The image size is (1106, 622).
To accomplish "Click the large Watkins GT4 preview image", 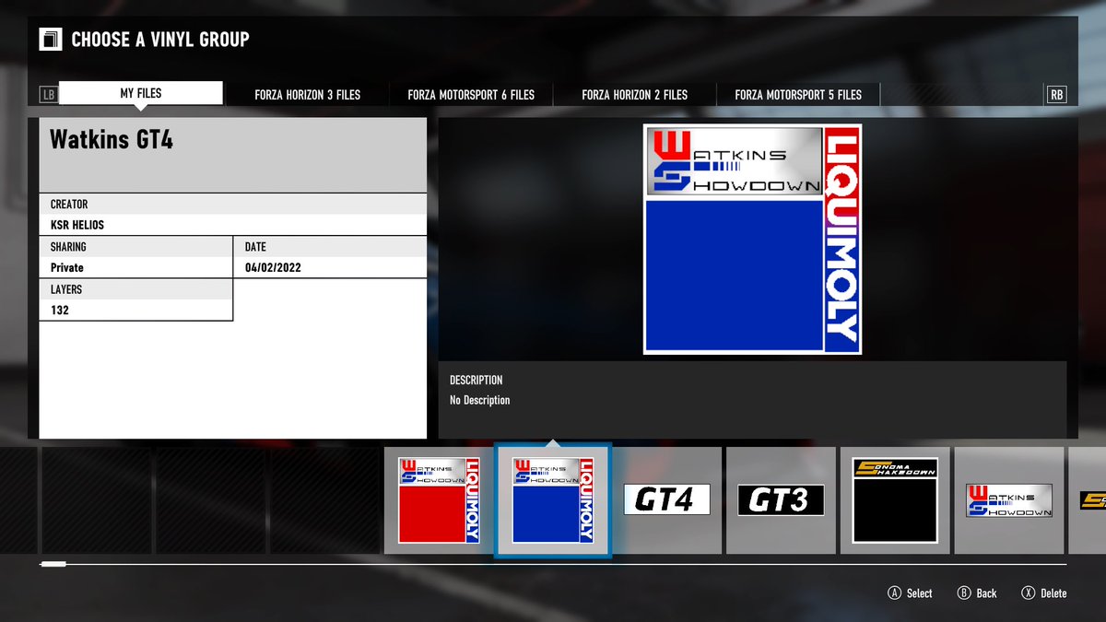I will pos(752,240).
